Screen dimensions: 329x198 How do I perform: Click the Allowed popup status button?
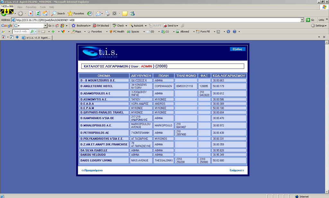coord(182,32)
